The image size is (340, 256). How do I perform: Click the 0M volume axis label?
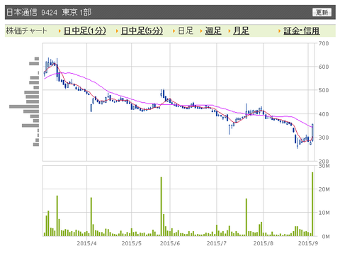326,236
